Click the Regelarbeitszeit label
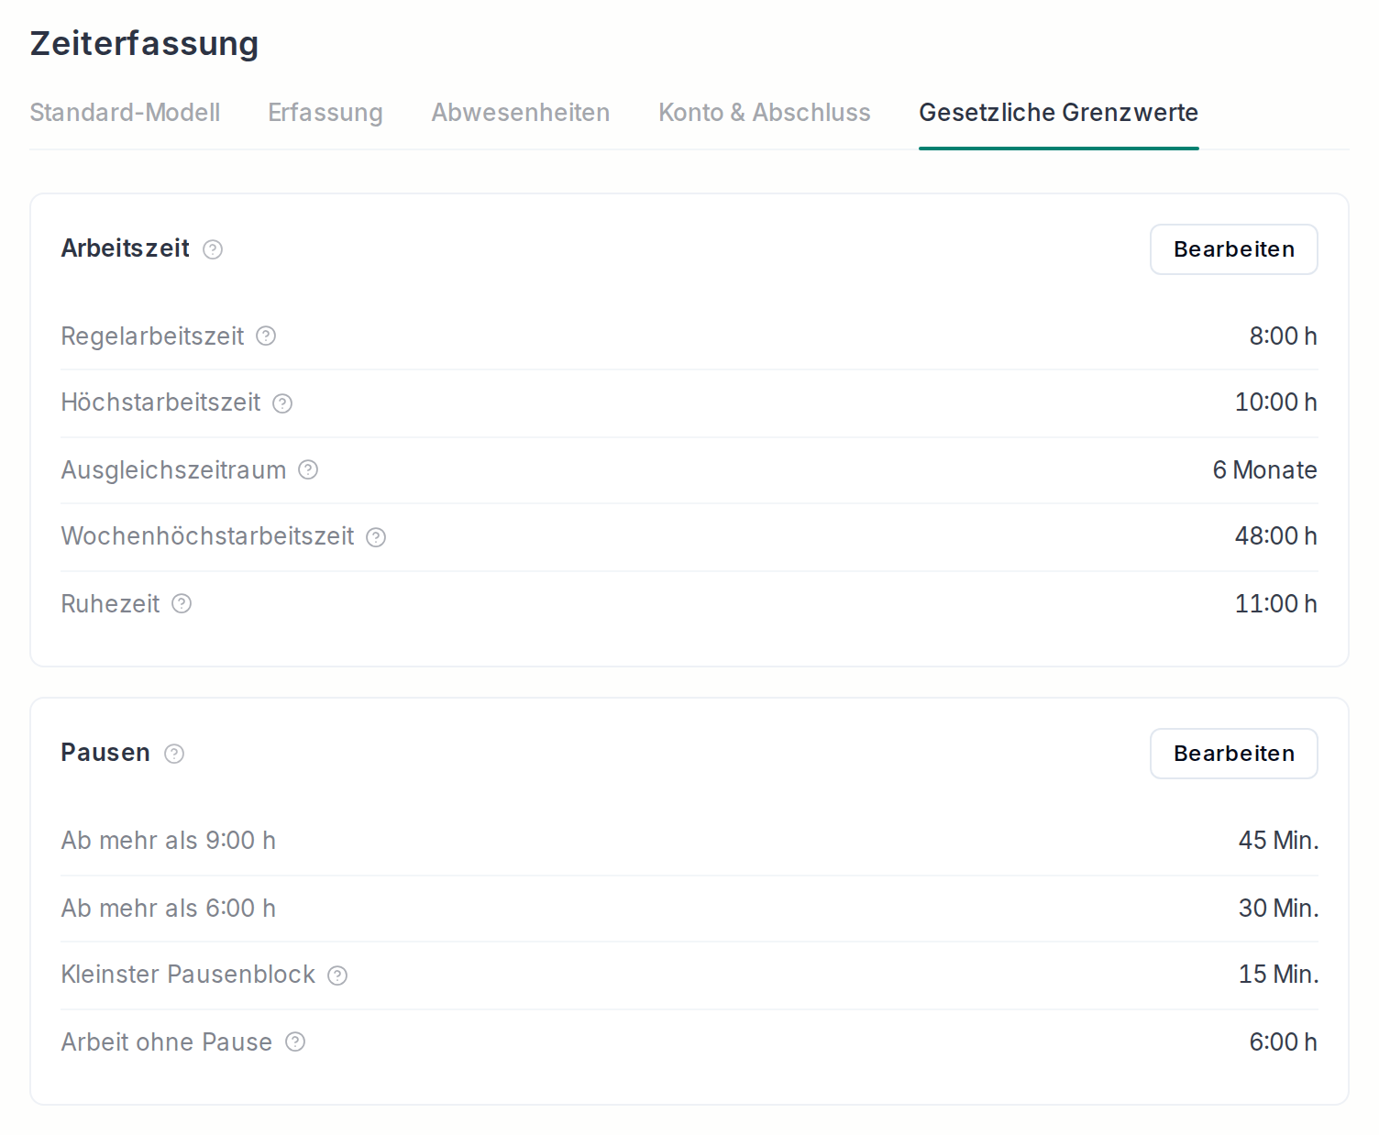The image size is (1379, 1135). [x=152, y=336]
